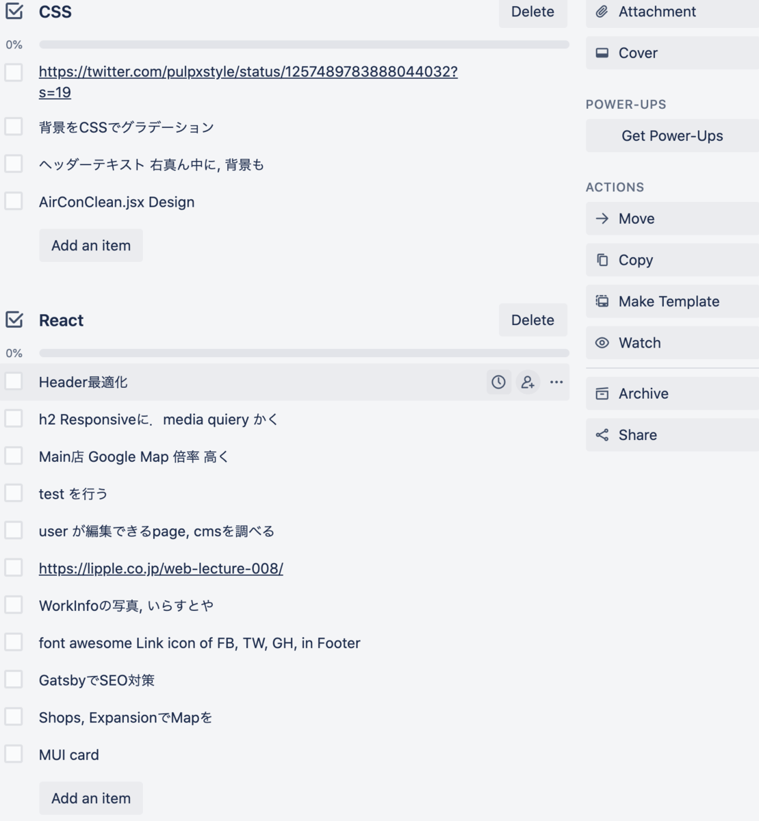Open the Archive icon in Actions

click(602, 393)
